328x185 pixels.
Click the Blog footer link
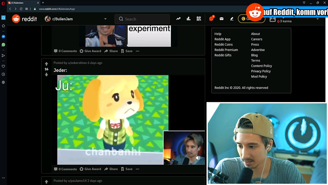click(254, 55)
